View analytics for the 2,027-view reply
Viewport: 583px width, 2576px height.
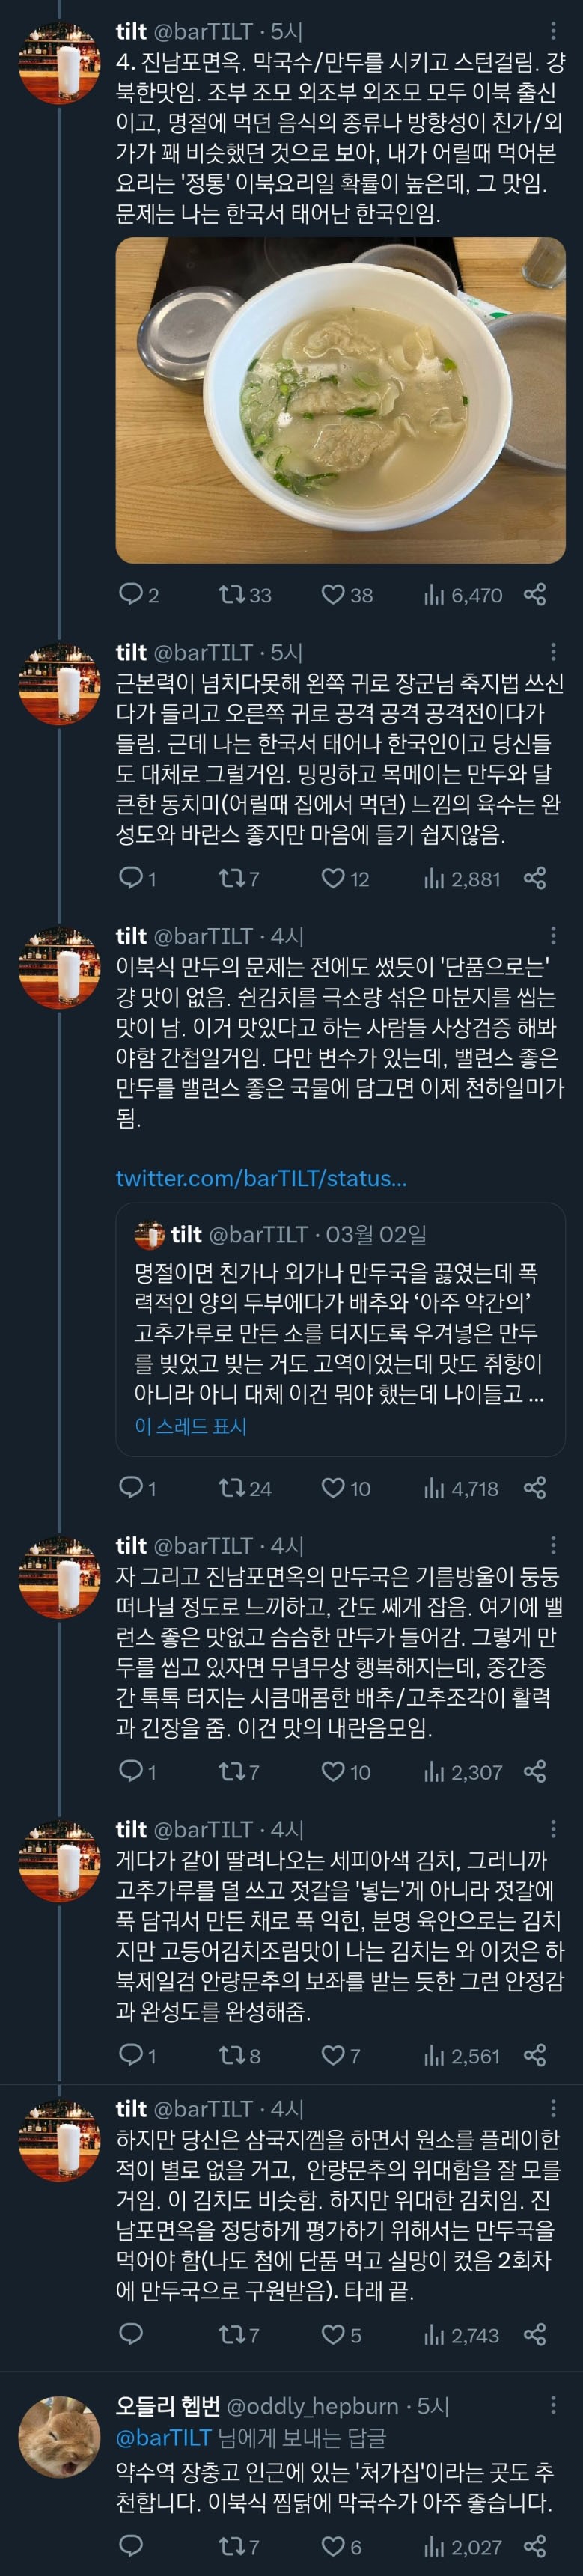[462, 2547]
